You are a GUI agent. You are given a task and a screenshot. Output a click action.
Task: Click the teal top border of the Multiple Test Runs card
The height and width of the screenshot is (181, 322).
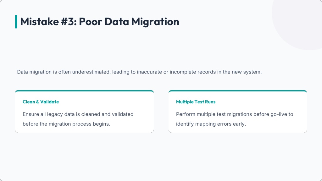pos(238,91)
